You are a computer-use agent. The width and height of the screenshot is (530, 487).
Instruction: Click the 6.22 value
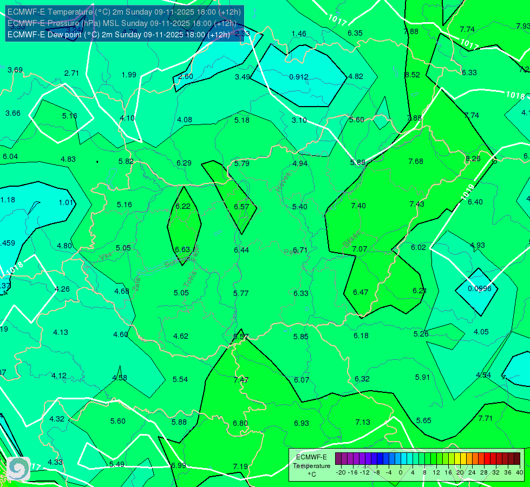click(183, 206)
